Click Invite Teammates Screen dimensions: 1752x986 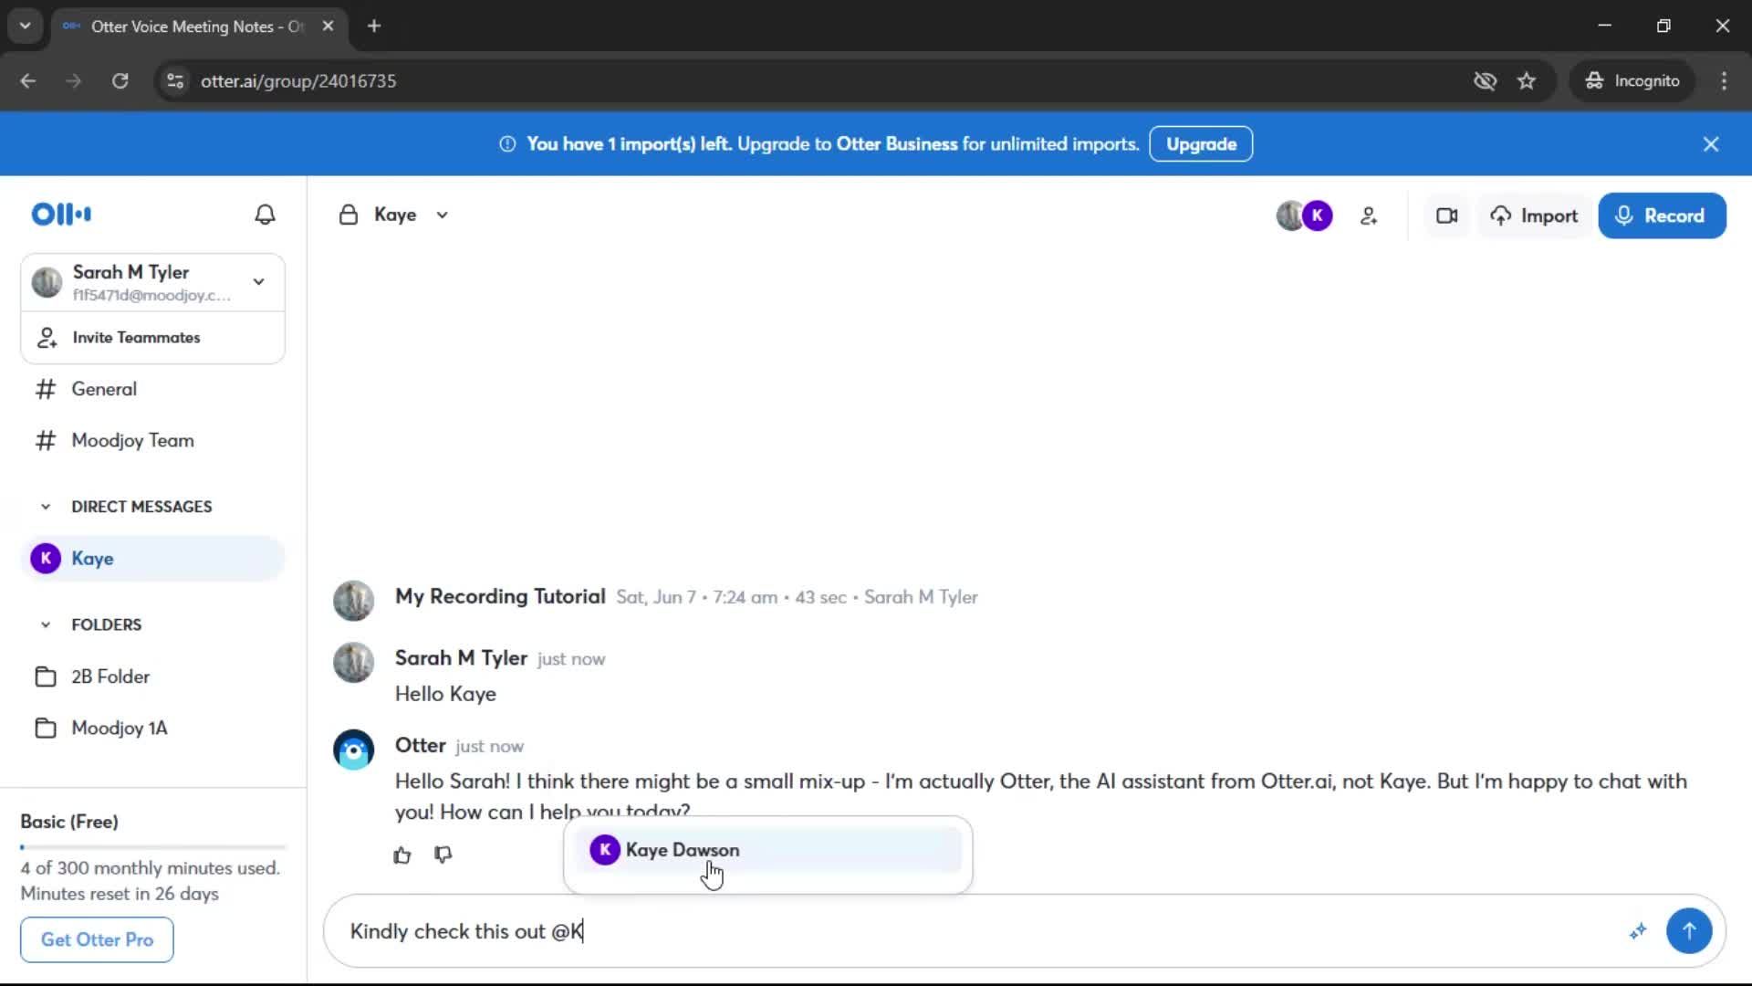pyautogui.click(x=153, y=338)
